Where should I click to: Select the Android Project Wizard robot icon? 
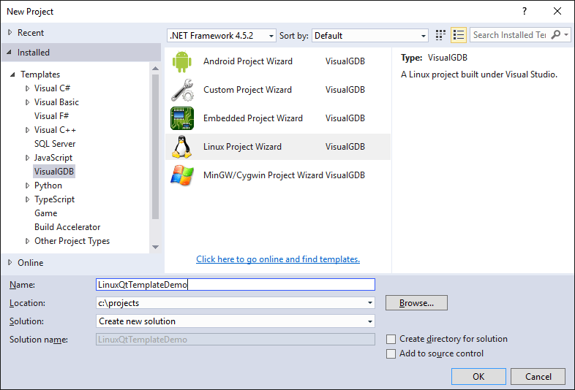point(182,61)
